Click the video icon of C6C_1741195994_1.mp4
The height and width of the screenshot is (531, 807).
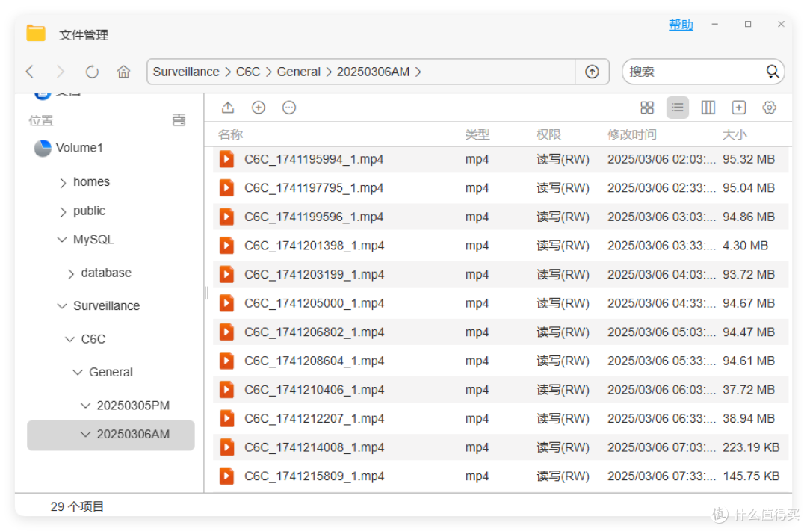click(226, 159)
